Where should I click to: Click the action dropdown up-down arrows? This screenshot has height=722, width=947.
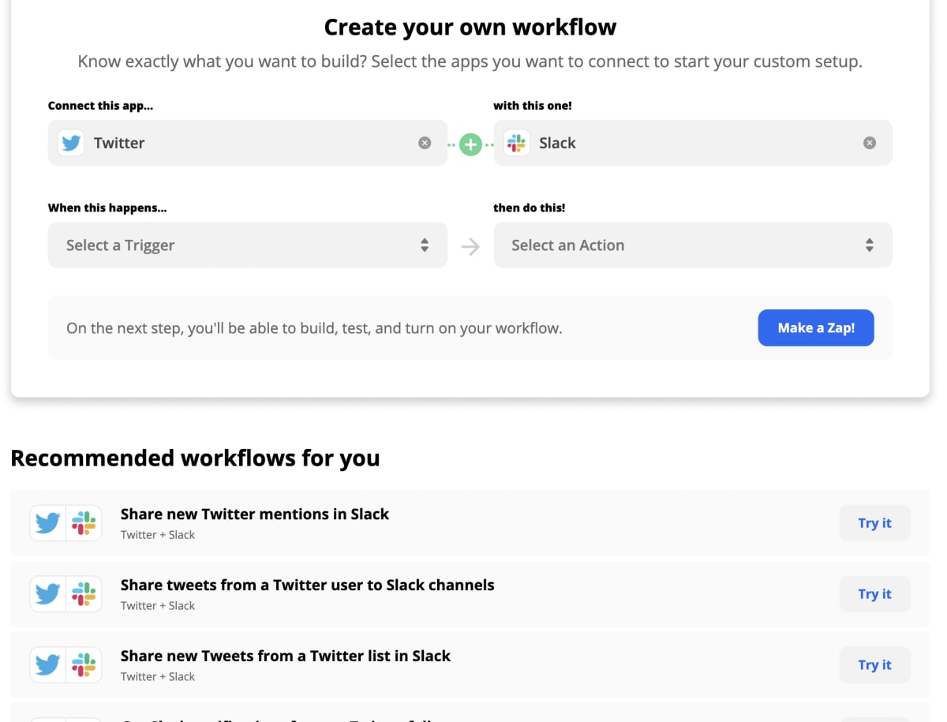tap(869, 245)
